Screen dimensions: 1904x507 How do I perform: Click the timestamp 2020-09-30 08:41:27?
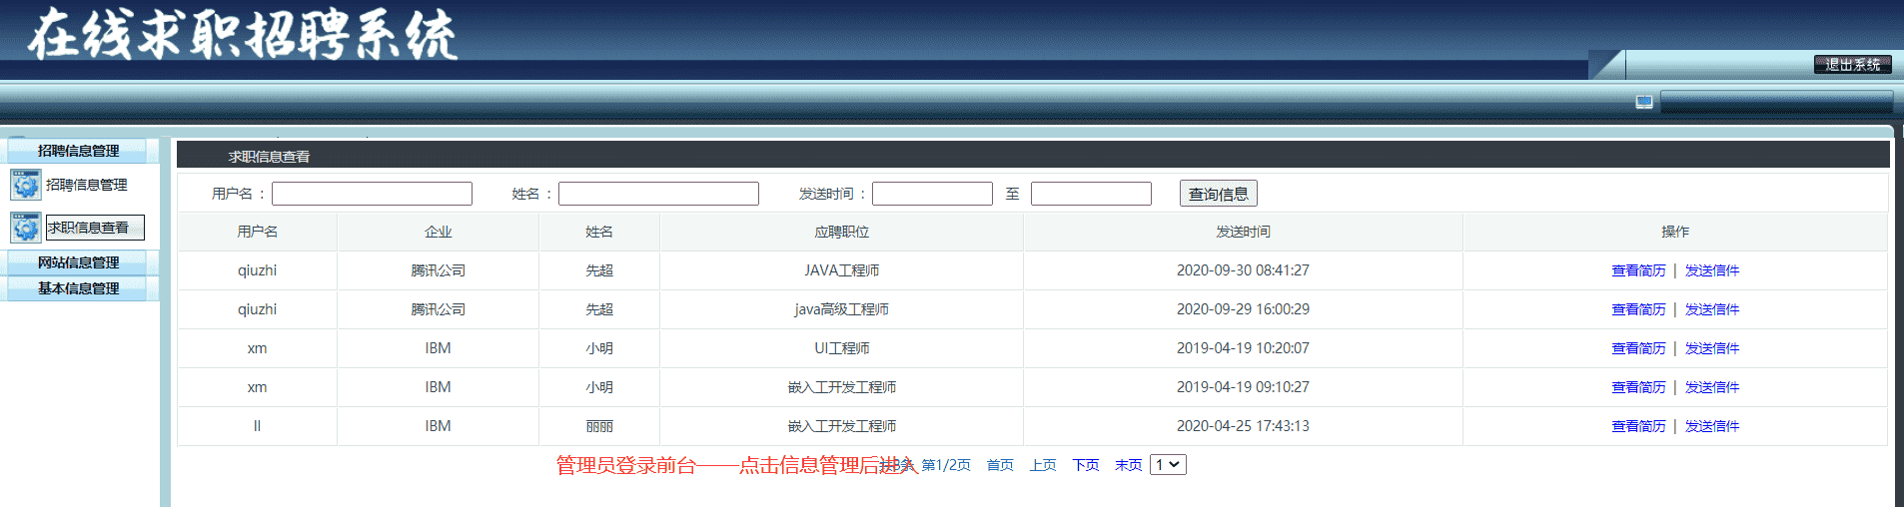pos(1243,270)
